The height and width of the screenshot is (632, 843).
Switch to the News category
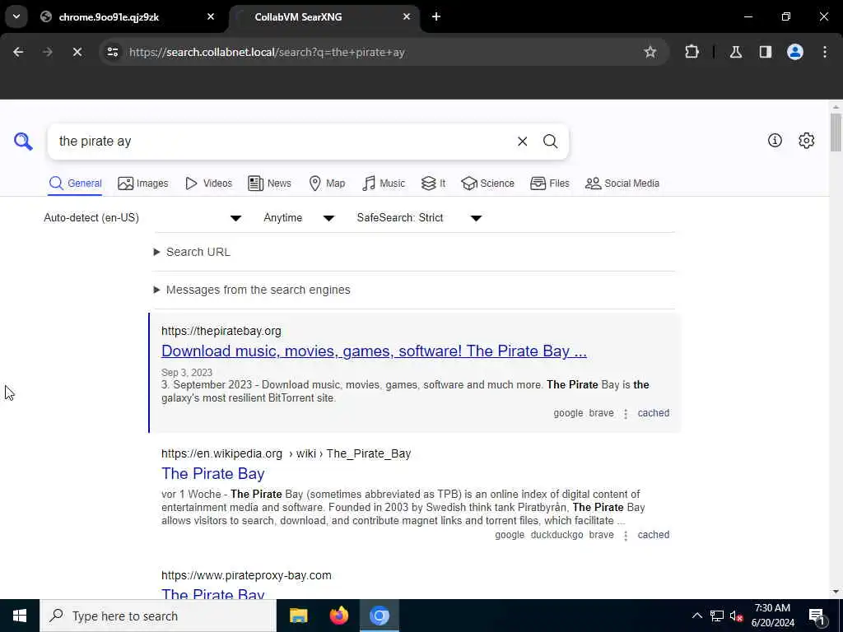click(x=269, y=184)
